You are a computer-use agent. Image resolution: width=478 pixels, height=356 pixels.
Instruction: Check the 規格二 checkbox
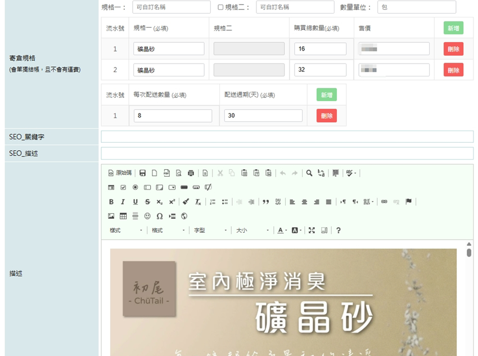[220, 7]
